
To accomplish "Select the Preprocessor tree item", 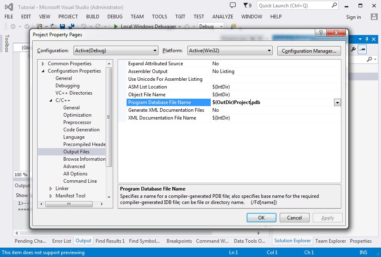I will point(77,122).
